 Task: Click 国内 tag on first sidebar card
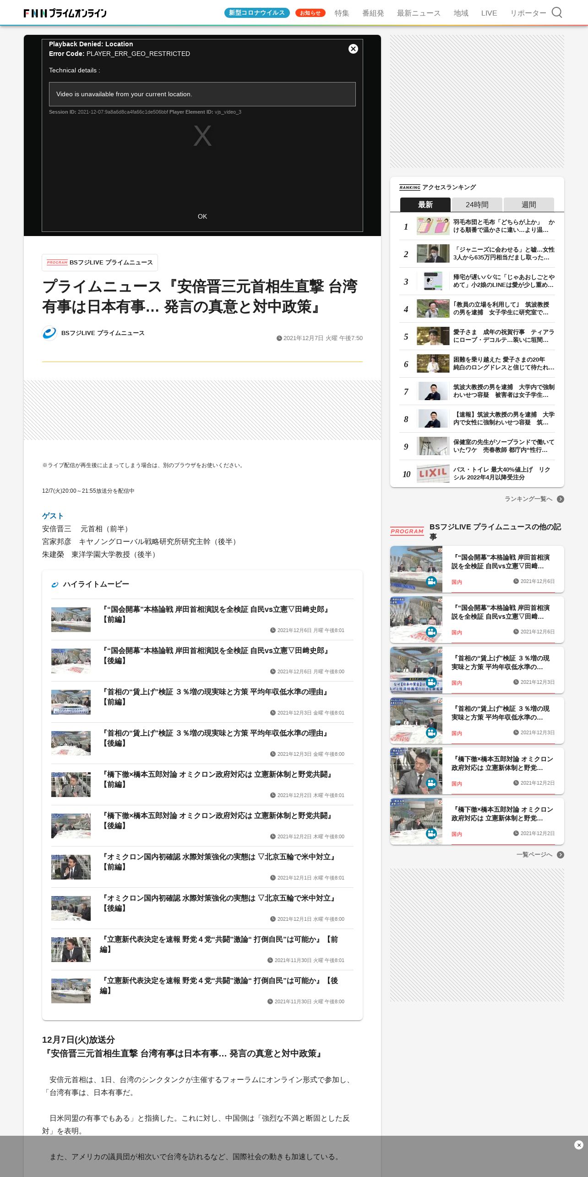[x=457, y=582]
